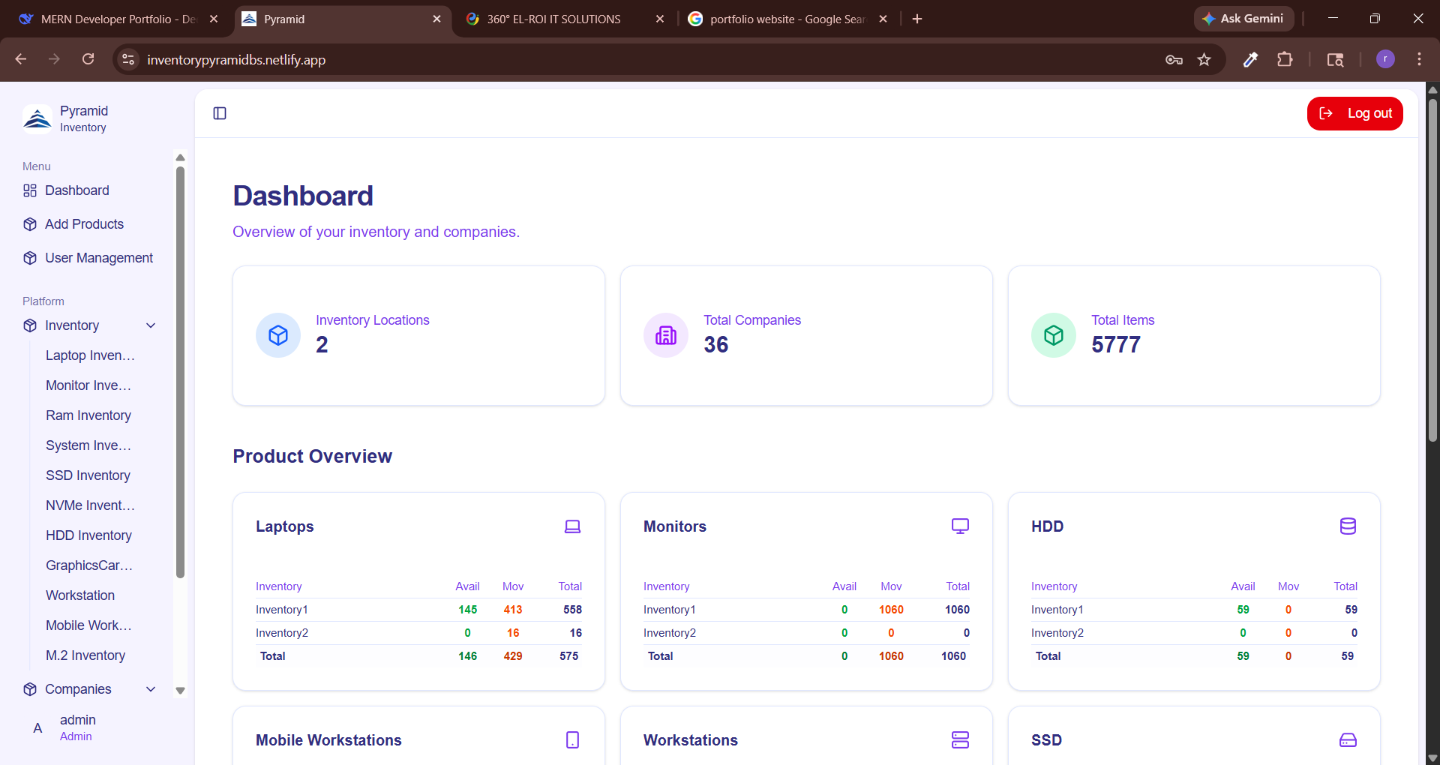1440x765 pixels.
Task: Click the server icon on Workstations card
Action: point(960,740)
